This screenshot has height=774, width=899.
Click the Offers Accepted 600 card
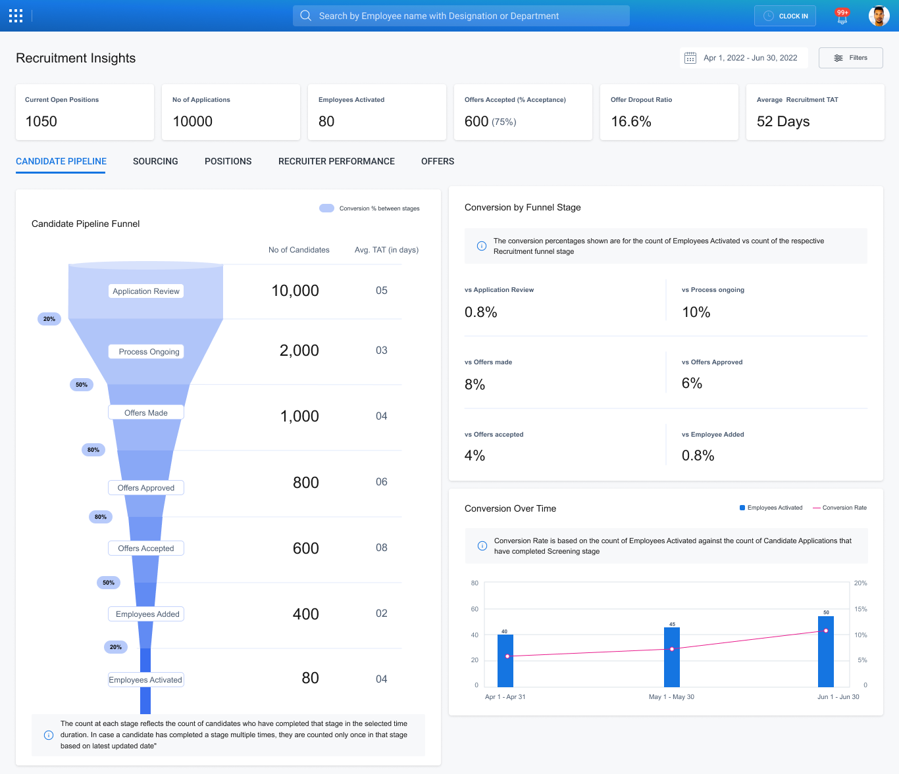click(523, 112)
